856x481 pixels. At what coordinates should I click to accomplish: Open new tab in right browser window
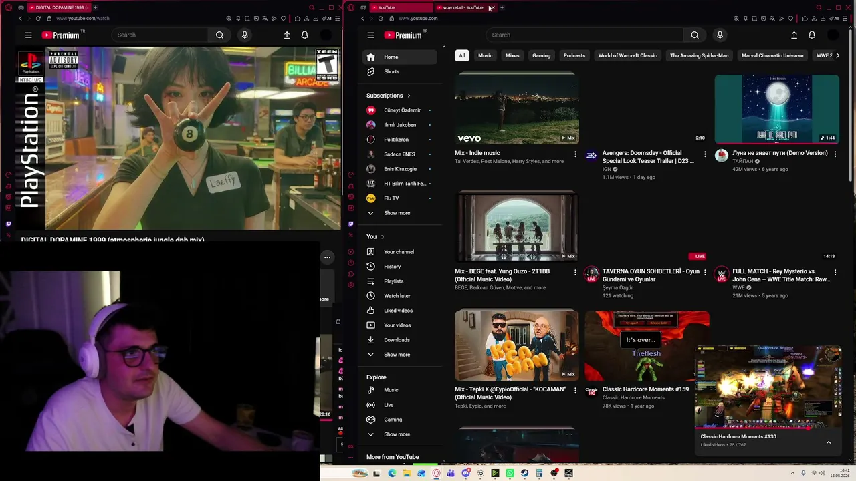click(x=502, y=8)
